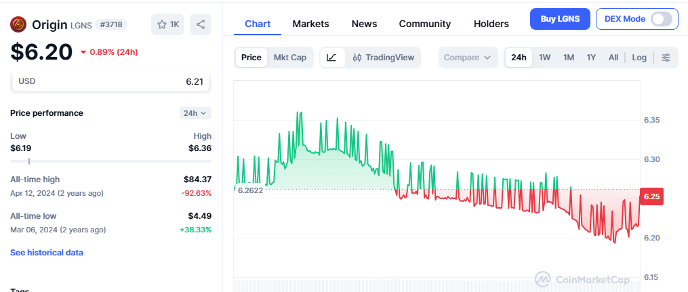Screen dimensions: 688x292
Task: Enable Log scale on chart
Action: [x=639, y=58]
